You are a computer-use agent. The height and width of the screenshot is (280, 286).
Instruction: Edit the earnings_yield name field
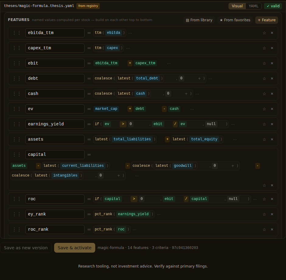pos(55,124)
